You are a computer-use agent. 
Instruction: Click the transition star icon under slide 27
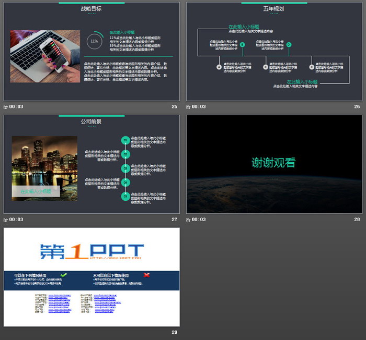pos(6,220)
